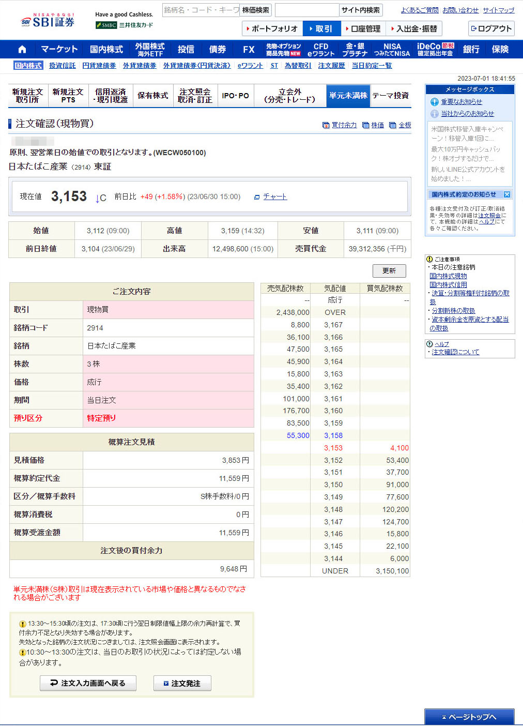Jump up with the ページトップへ button
The height and width of the screenshot is (726, 523).
point(469,717)
